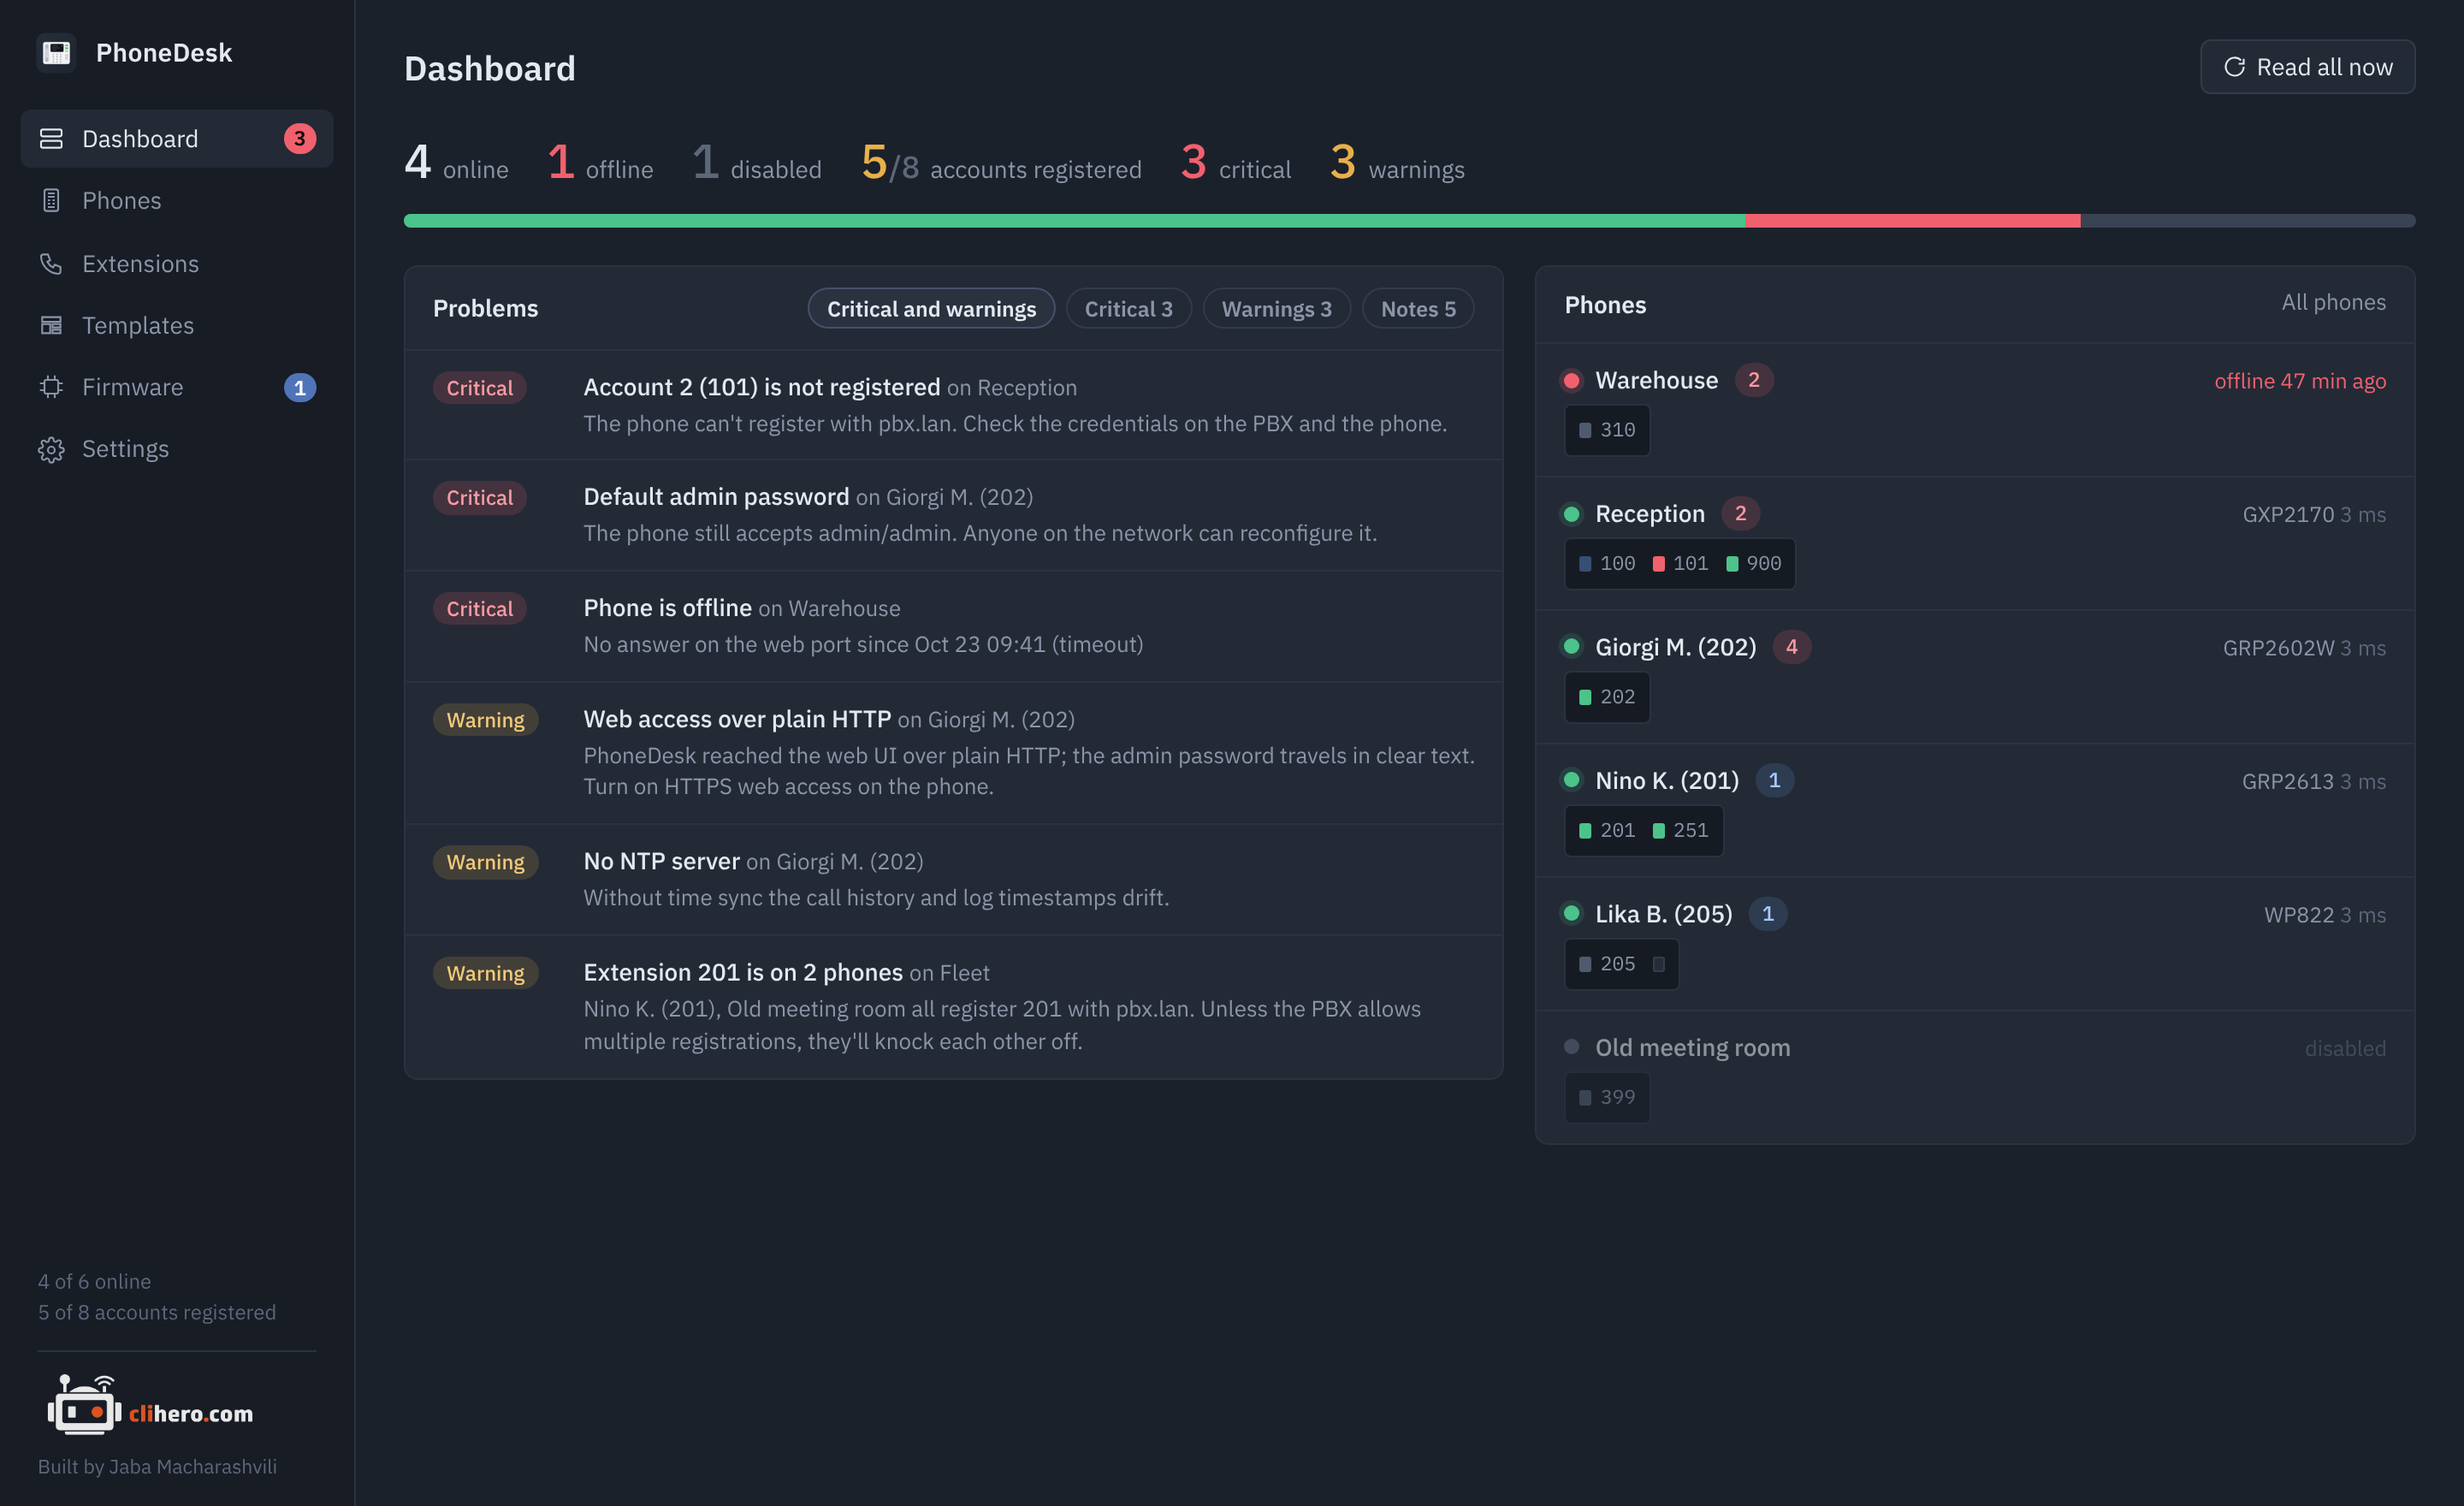Open Old meeting room phone entry
This screenshot has width=2464, height=1506.
[x=1974, y=1077]
